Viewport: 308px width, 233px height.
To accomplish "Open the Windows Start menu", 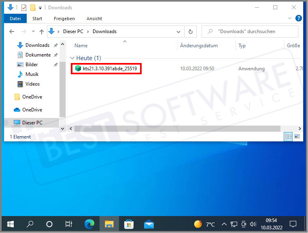I will (x=11, y=224).
